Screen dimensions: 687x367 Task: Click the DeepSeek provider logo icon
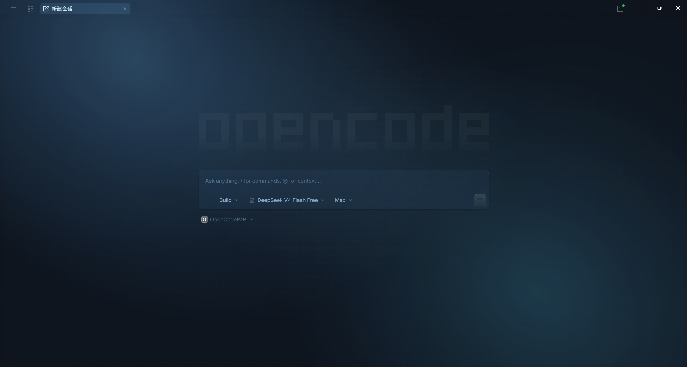coord(252,200)
